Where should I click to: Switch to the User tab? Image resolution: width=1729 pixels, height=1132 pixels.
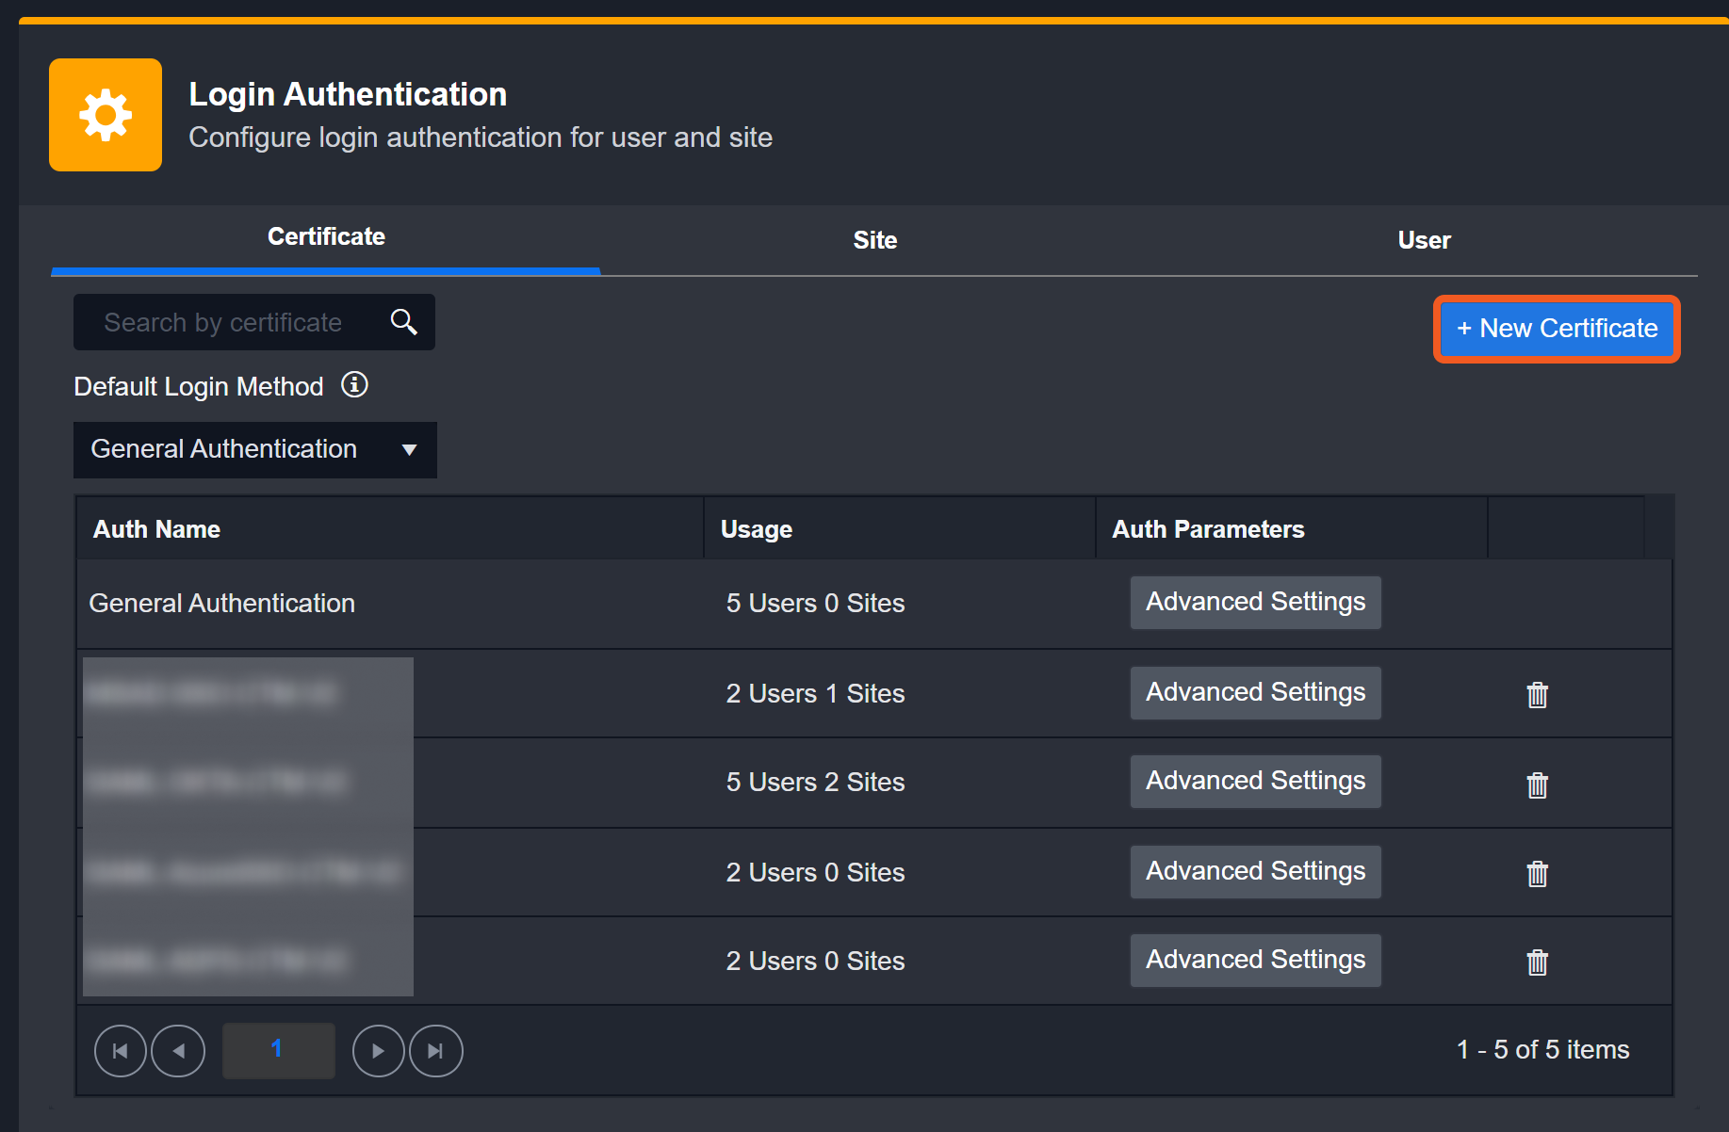pos(1423,240)
